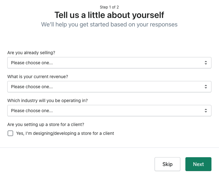Click the up-down arrows icon on the revenue dropdown
219x178 pixels.
pos(206,87)
